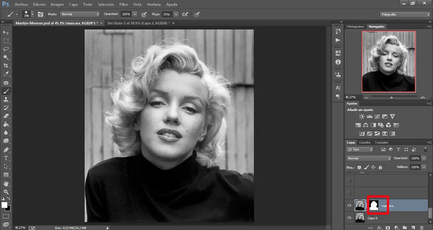
Task: Select the Crop tool
Action: point(6,66)
